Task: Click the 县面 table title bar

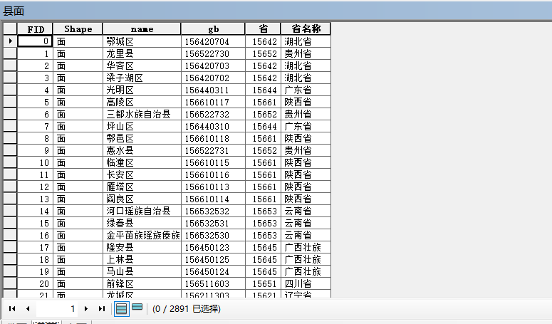Action: pos(276,11)
